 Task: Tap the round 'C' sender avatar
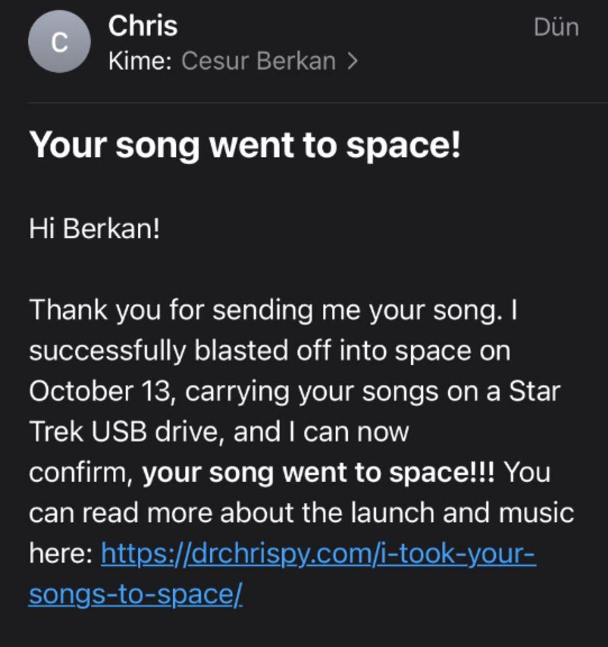(x=59, y=42)
